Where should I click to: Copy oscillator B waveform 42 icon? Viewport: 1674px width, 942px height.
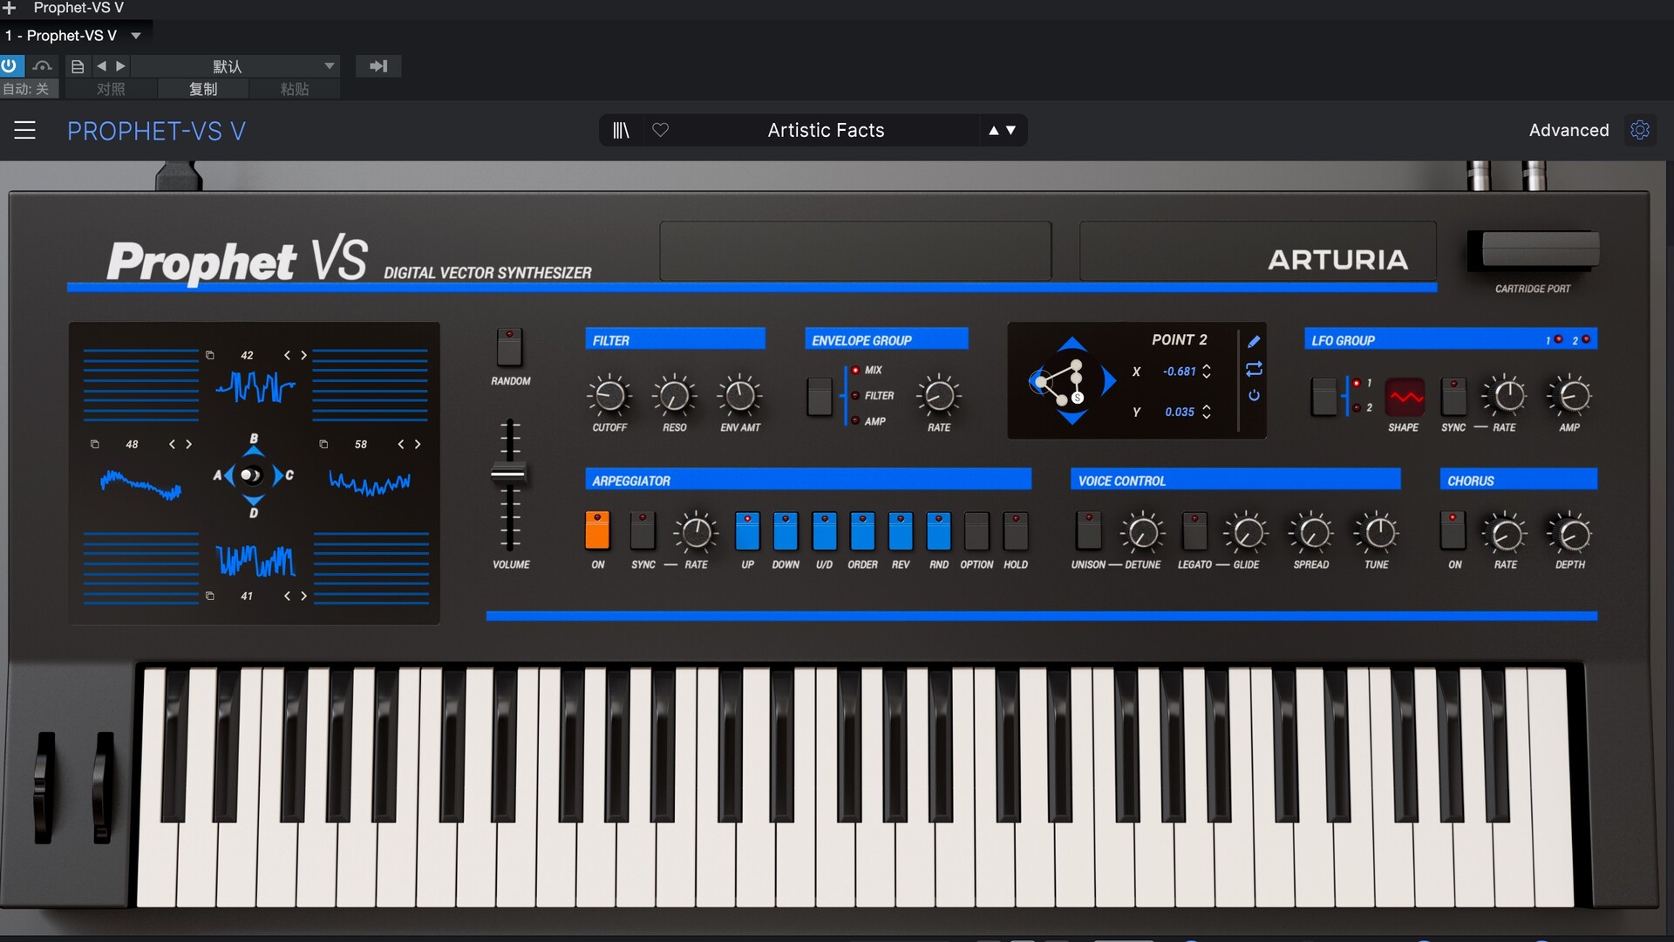pos(210,355)
